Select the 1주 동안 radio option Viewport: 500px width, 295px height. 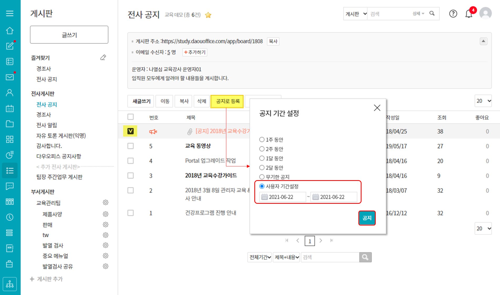[x=262, y=140]
